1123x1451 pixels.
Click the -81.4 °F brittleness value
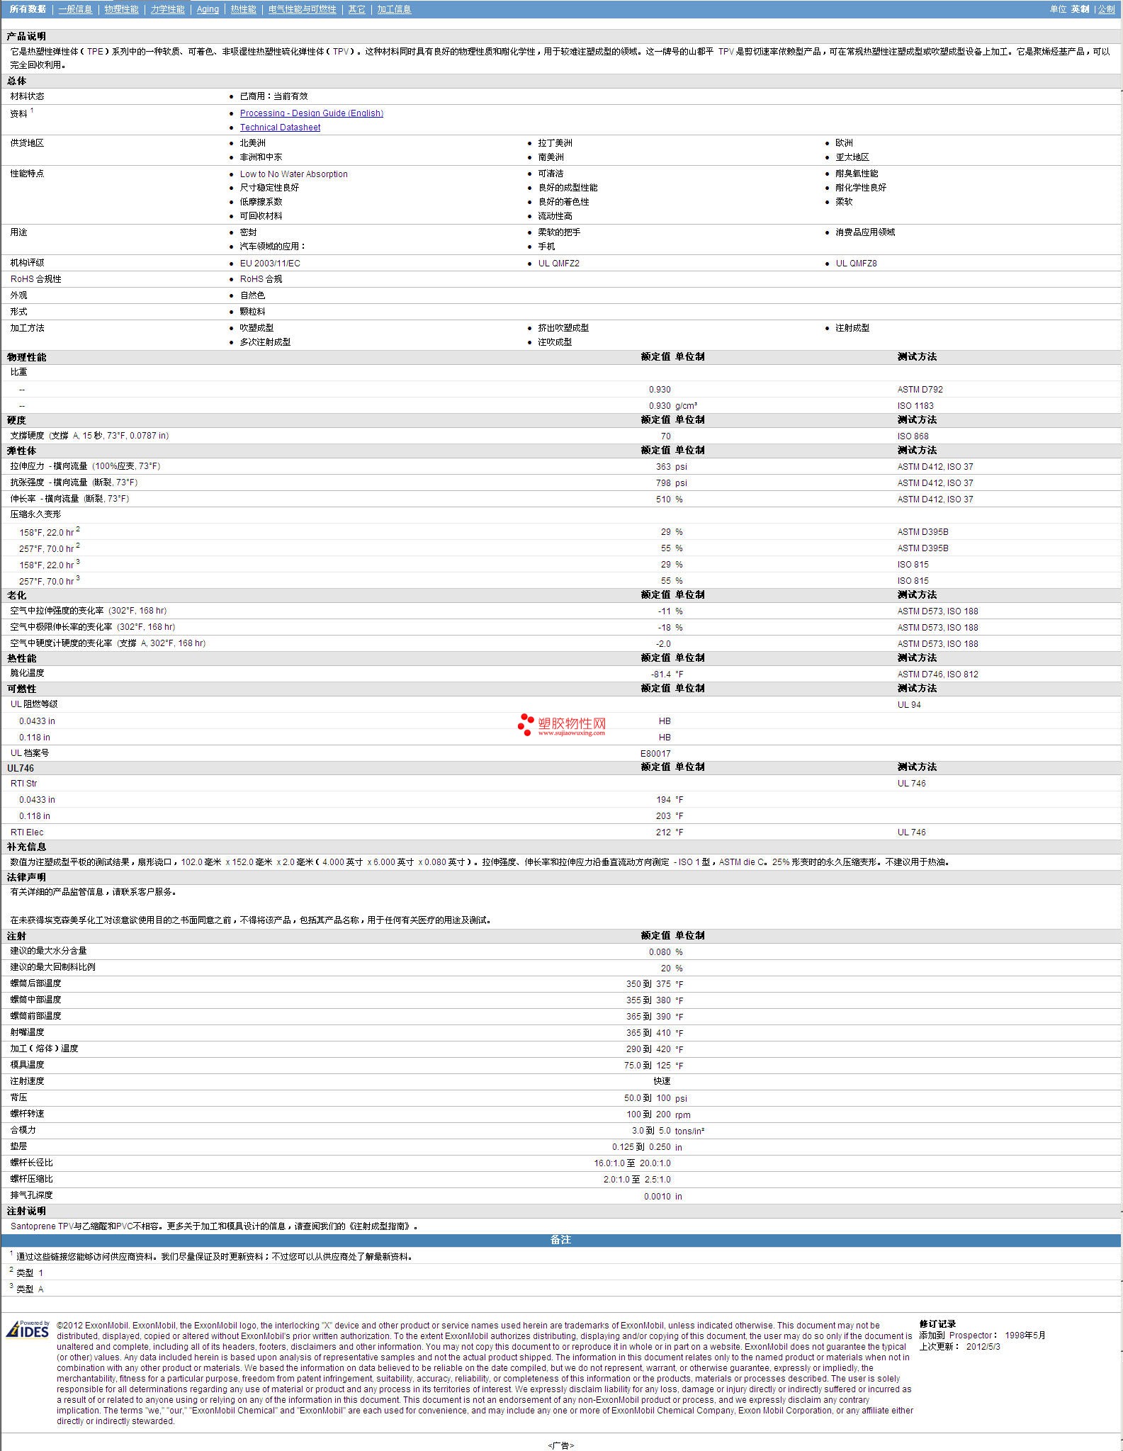(667, 674)
